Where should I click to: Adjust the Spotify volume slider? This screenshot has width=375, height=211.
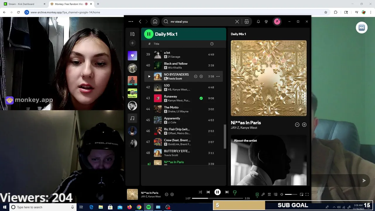pyautogui.click(x=291, y=194)
